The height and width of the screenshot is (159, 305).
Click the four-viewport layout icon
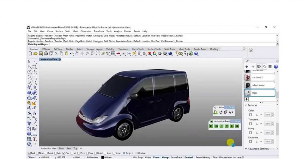click(x=113, y=53)
